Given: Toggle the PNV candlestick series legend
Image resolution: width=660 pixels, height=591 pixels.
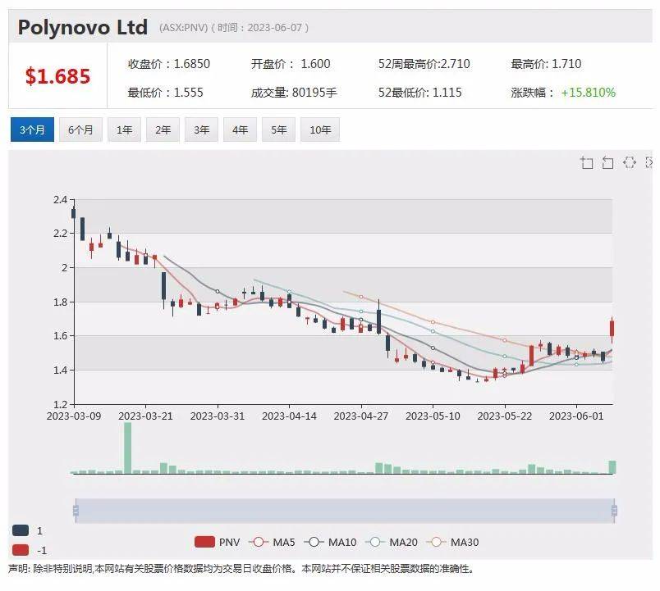Looking at the screenshot, I should [x=218, y=542].
